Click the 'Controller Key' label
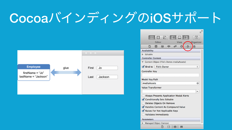This screenshot has height=130, width=232. tap(149, 71)
